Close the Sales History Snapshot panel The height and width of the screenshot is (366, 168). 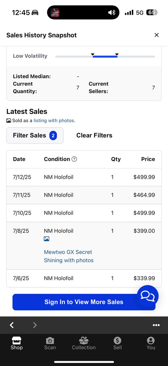tap(156, 35)
